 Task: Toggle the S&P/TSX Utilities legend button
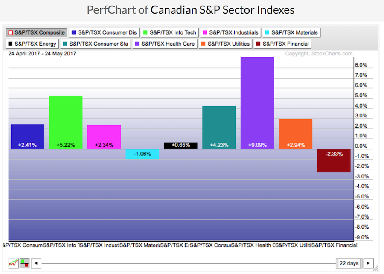(225, 43)
